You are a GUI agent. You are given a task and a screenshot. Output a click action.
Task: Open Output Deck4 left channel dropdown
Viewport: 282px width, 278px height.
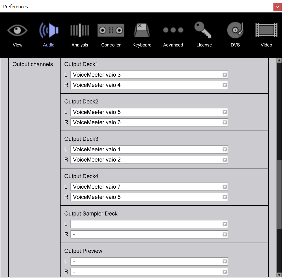pos(149,187)
